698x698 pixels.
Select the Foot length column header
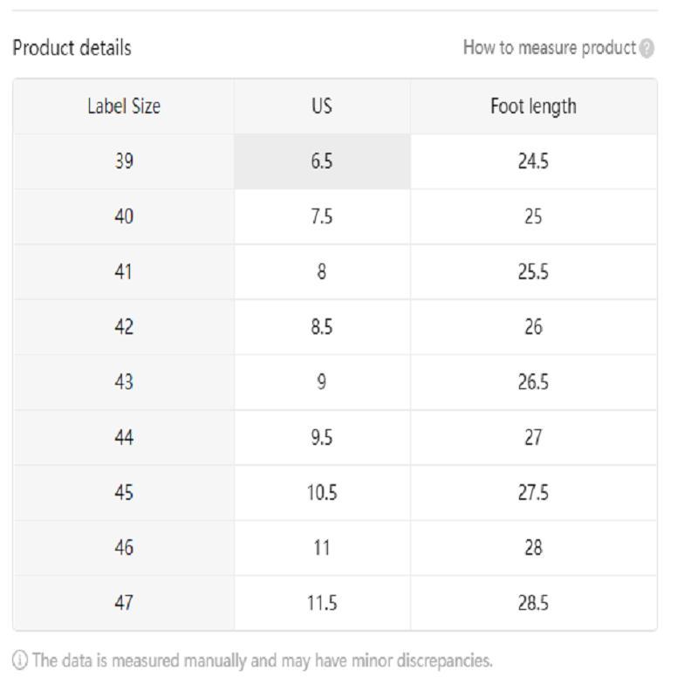click(533, 106)
